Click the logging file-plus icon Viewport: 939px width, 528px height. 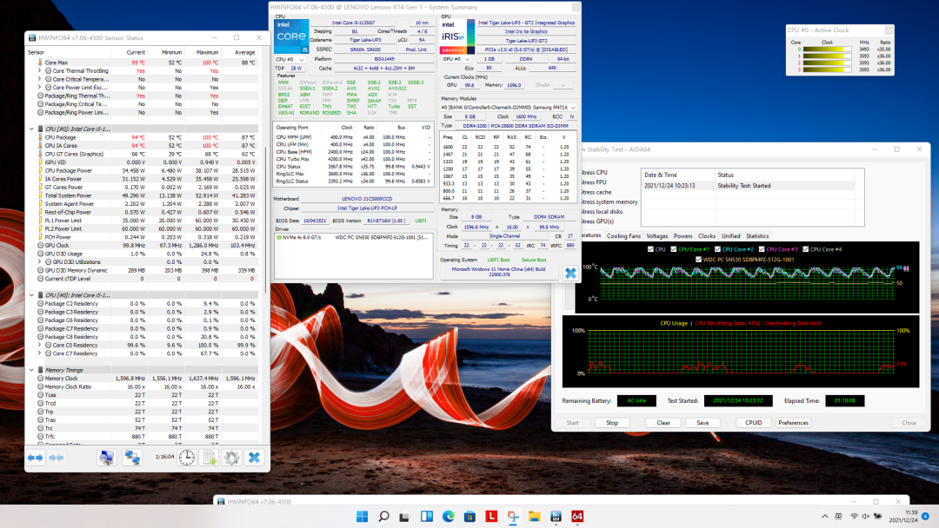[209, 458]
